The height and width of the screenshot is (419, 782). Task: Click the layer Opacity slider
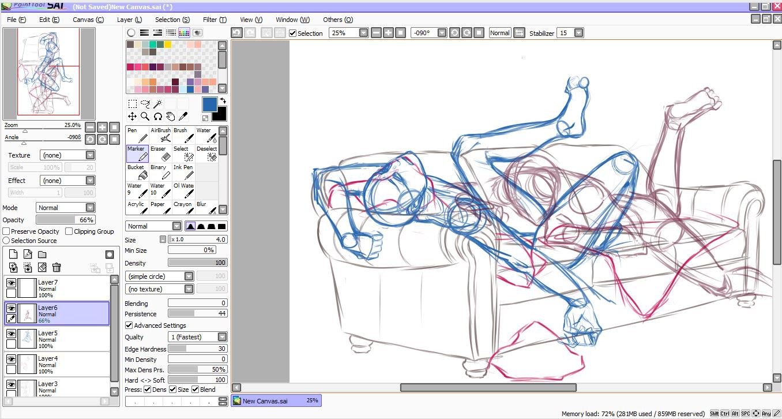66,220
